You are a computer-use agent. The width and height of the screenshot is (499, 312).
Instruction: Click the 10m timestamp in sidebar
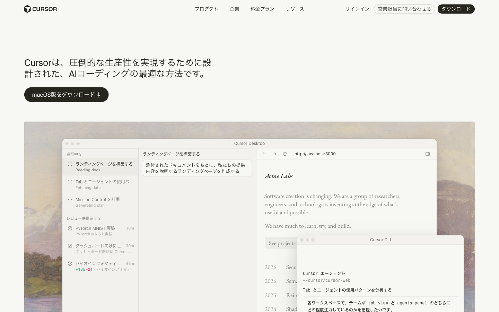pos(130,228)
